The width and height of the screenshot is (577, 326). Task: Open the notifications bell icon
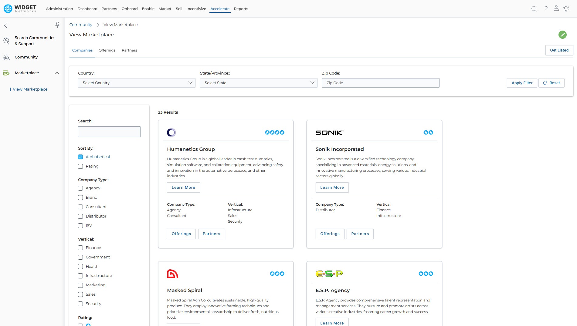(566, 9)
